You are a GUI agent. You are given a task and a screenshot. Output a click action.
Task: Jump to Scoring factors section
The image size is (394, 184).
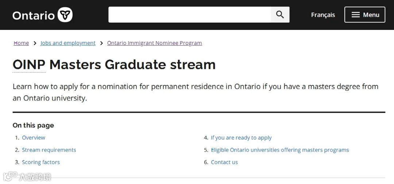tap(41, 163)
